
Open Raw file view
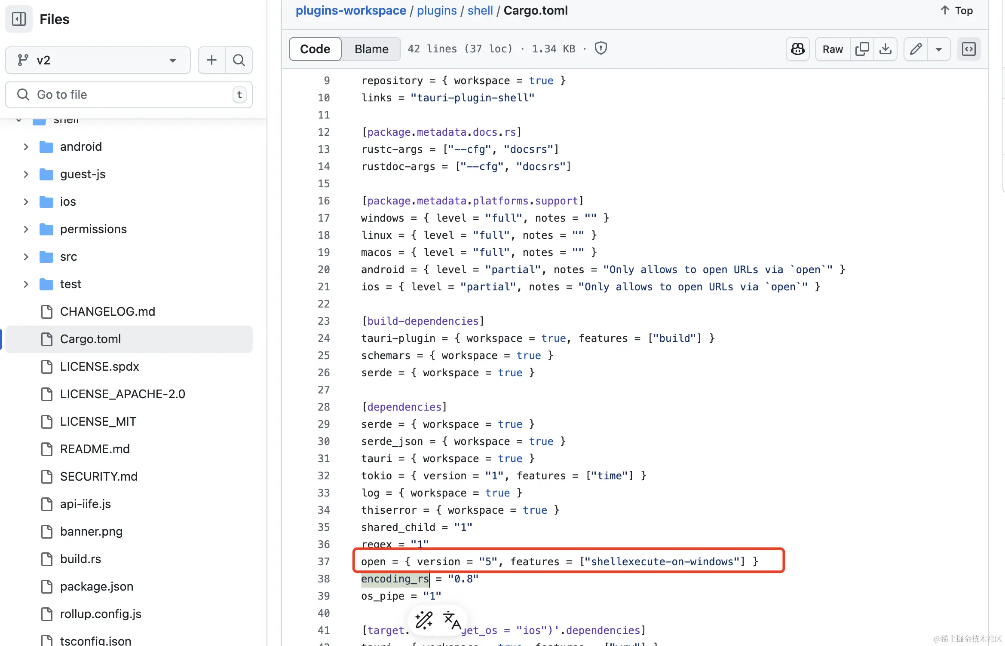click(833, 49)
